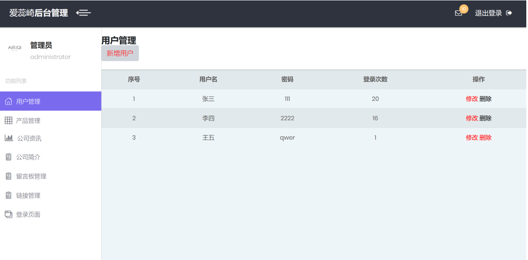Viewport: 528px width, 260px height.
Task: Click the 密码 column header
Action: (x=287, y=79)
